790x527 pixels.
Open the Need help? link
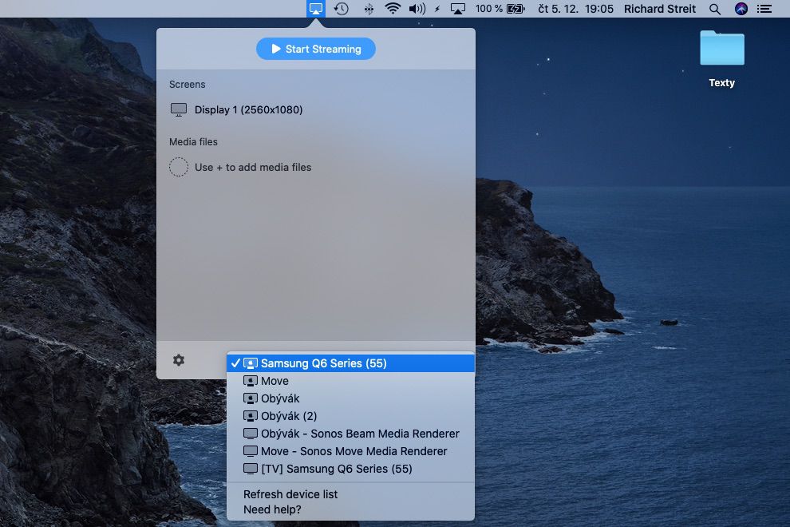(x=272, y=509)
